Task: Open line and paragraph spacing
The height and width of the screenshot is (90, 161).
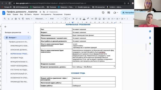Action: (109, 19)
